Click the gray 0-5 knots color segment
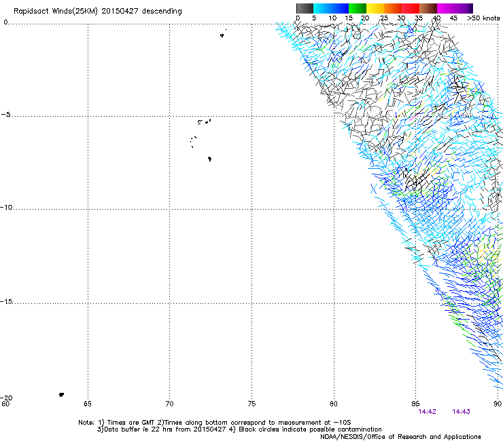The width and height of the screenshot is (503, 441). (305, 8)
